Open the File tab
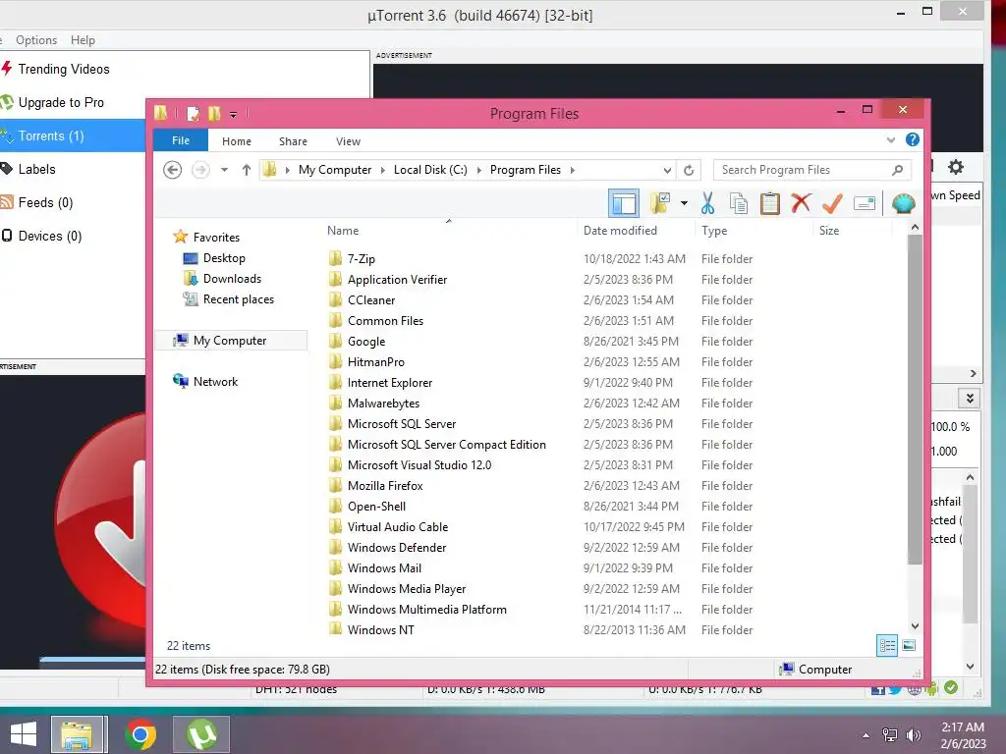 tap(181, 140)
